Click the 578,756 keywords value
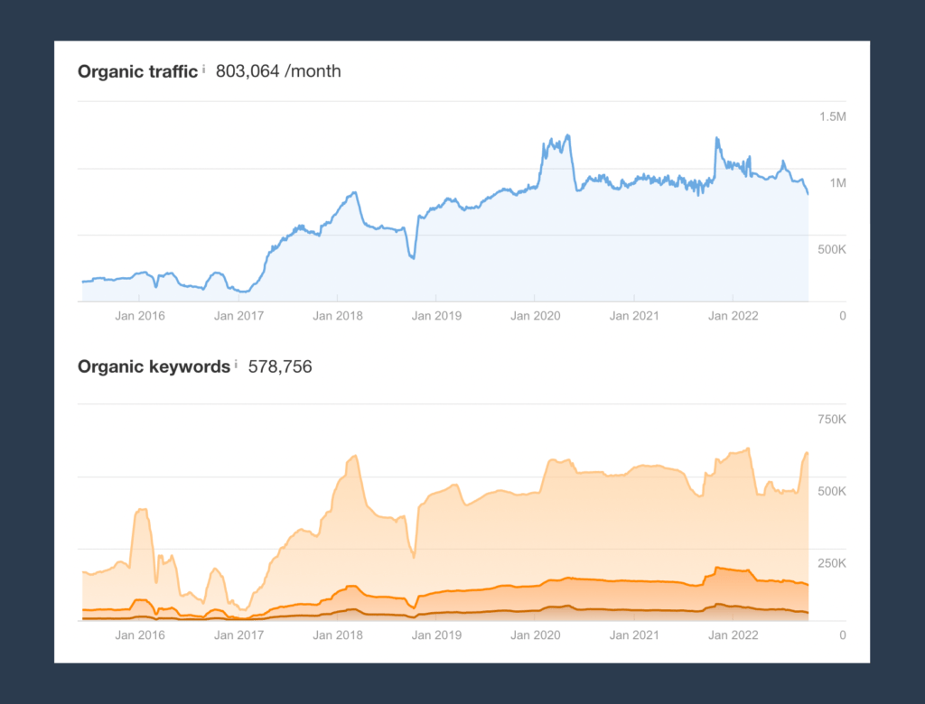 pyautogui.click(x=280, y=366)
